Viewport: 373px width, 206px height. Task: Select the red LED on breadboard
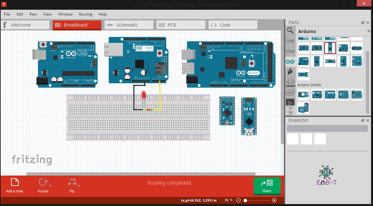click(143, 95)
